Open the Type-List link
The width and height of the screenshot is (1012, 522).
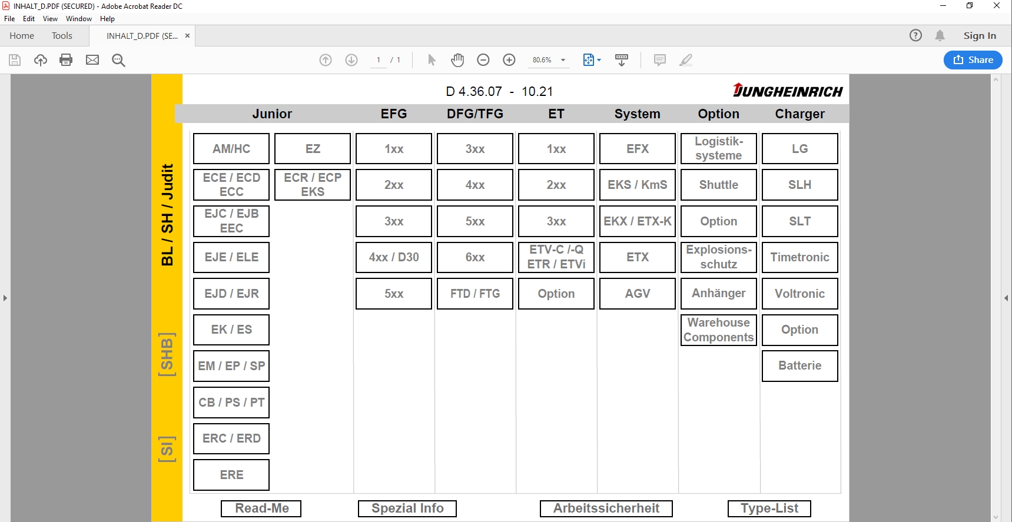(769, 508)
